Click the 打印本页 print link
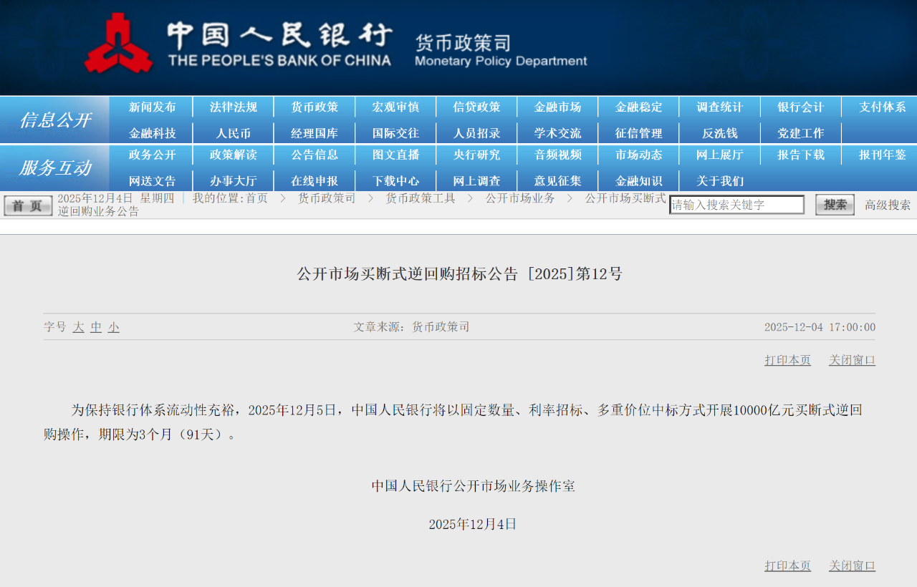917x587 pixels. point(787,359)
